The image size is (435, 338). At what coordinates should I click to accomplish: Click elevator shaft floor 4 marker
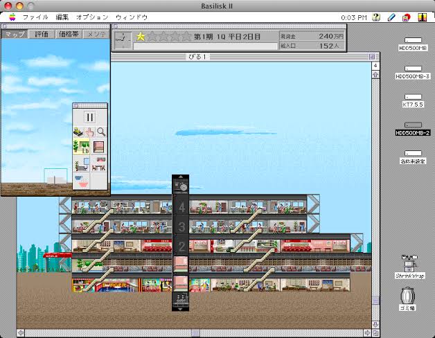(181, 207)
